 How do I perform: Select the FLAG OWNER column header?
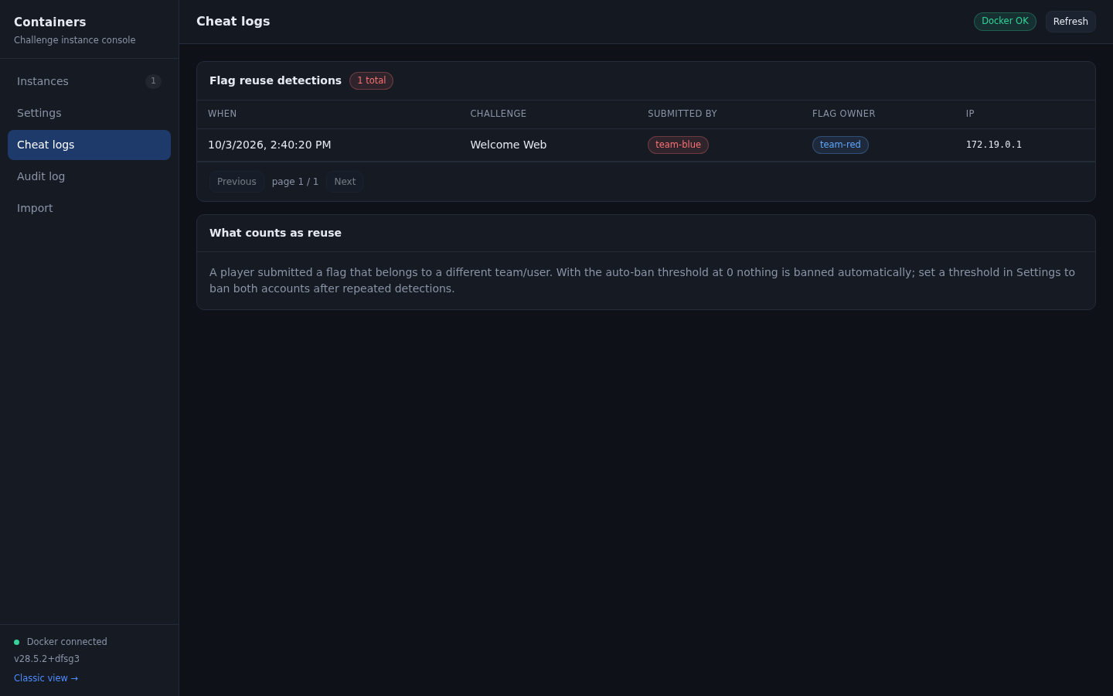(x=844, y=114)
